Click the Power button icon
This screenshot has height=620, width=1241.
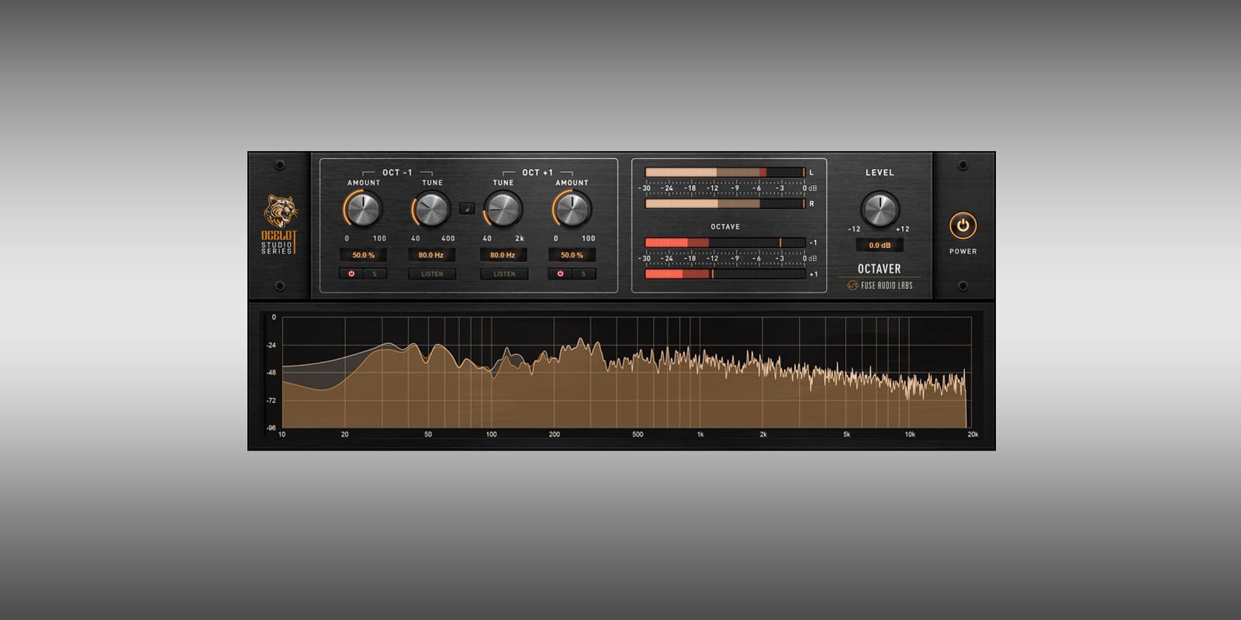click(963, 226)
